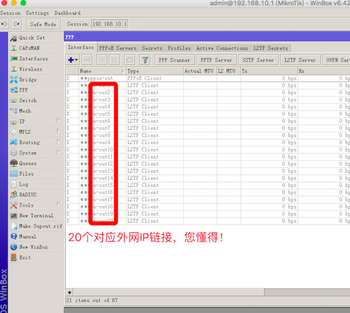The image size is (350, 313).
Task: Open the Queues sidebar item
Action: (x=28, y=163)
